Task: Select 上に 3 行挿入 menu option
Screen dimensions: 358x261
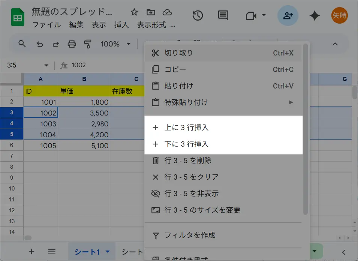Action: (x=186, y=127)
